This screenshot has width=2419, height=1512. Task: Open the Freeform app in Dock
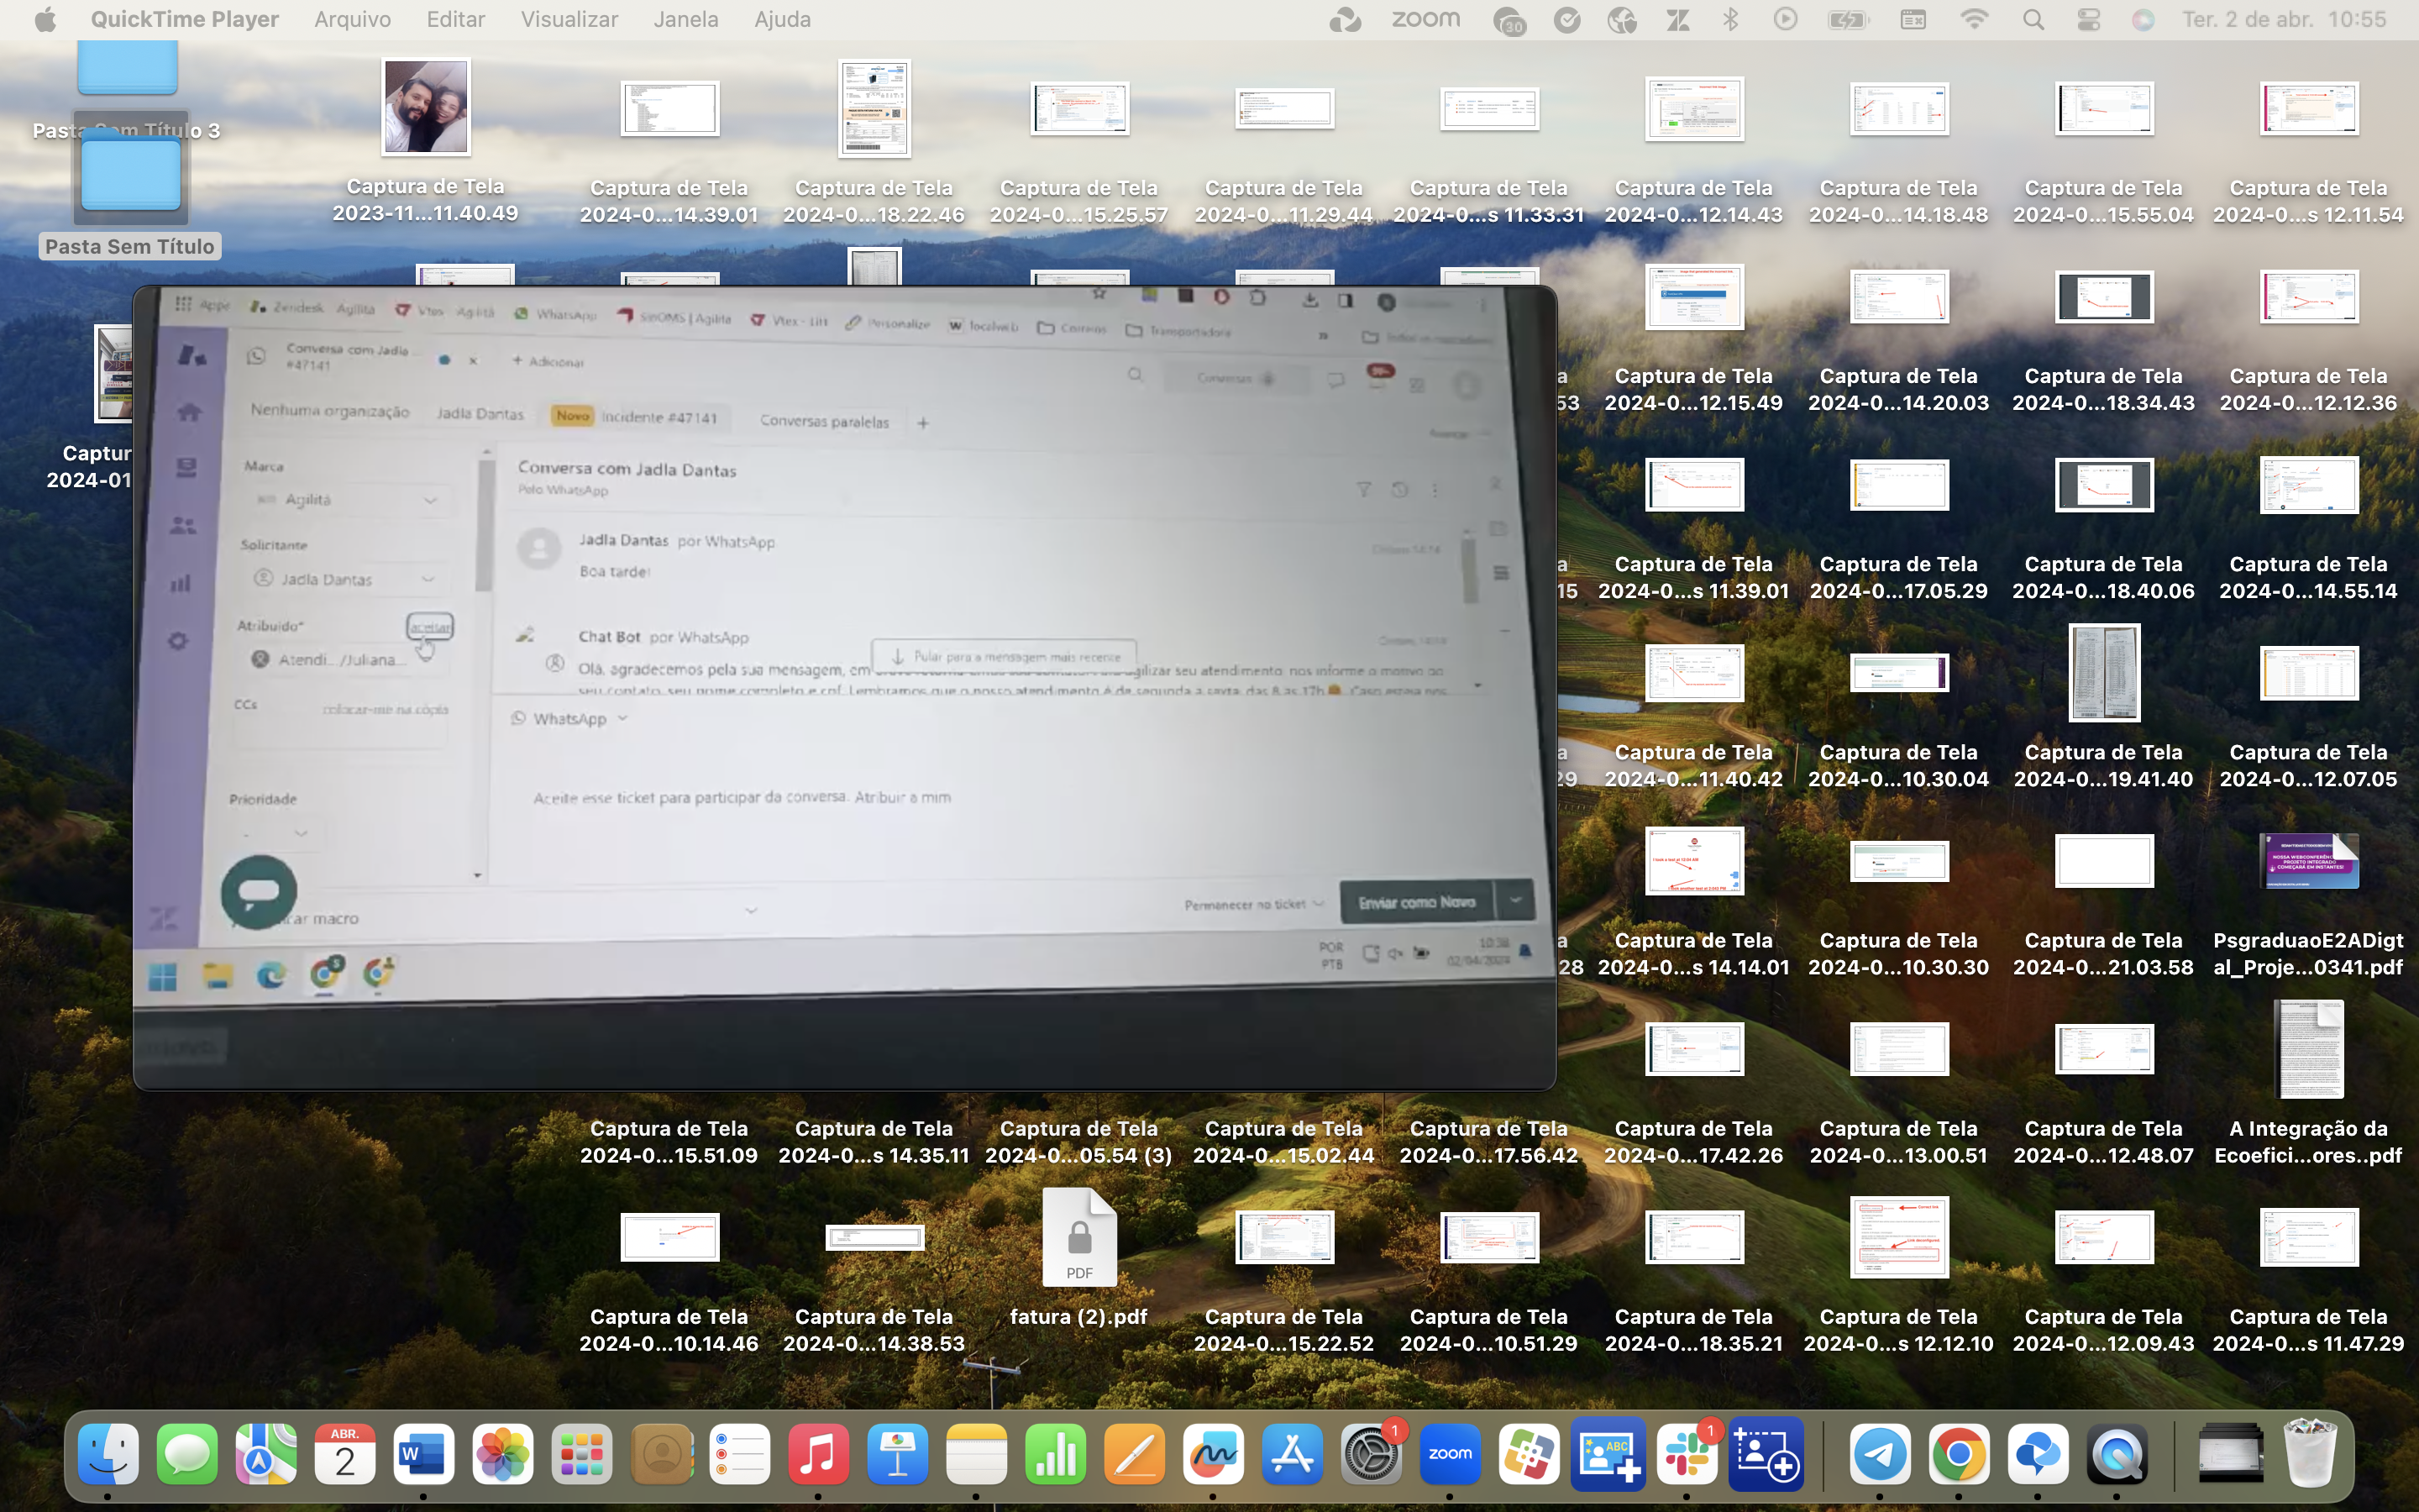[x=1213, y=1455]
